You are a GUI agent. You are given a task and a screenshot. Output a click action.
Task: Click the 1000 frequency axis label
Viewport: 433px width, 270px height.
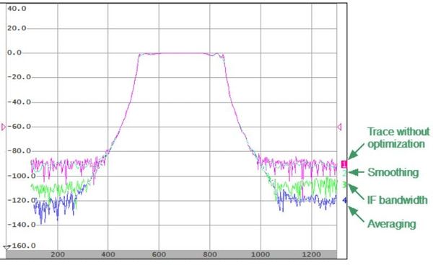[x=261, y=254]
